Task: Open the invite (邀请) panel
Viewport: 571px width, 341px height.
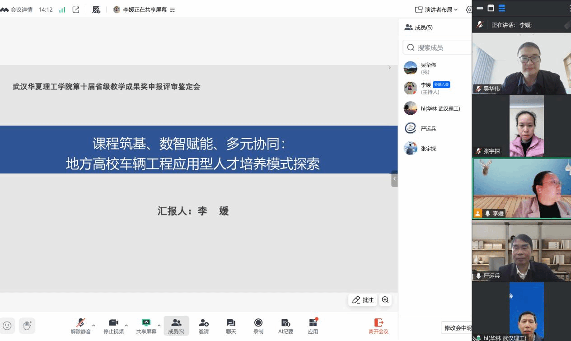Action: tap(204, 326)
